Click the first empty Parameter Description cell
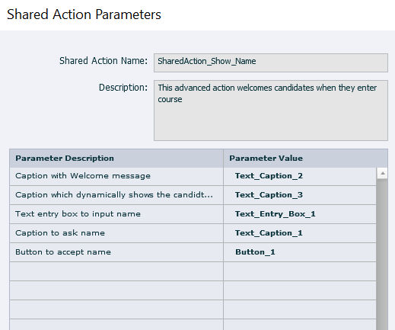 point(116,271)
